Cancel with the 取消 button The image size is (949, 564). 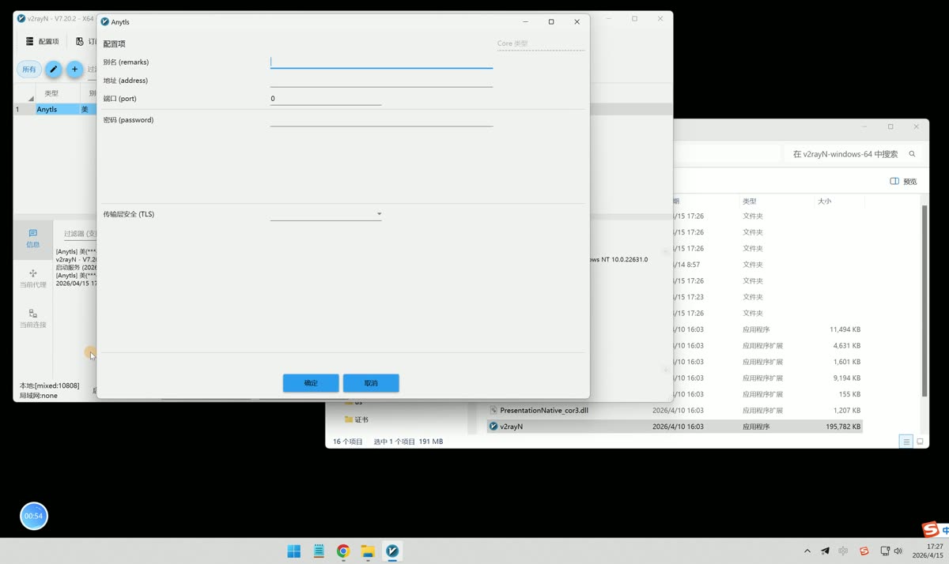click(371, 383)
